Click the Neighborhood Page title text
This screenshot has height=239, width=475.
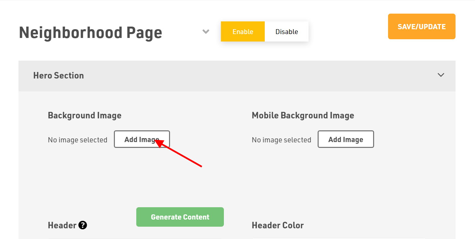(91, 32)
